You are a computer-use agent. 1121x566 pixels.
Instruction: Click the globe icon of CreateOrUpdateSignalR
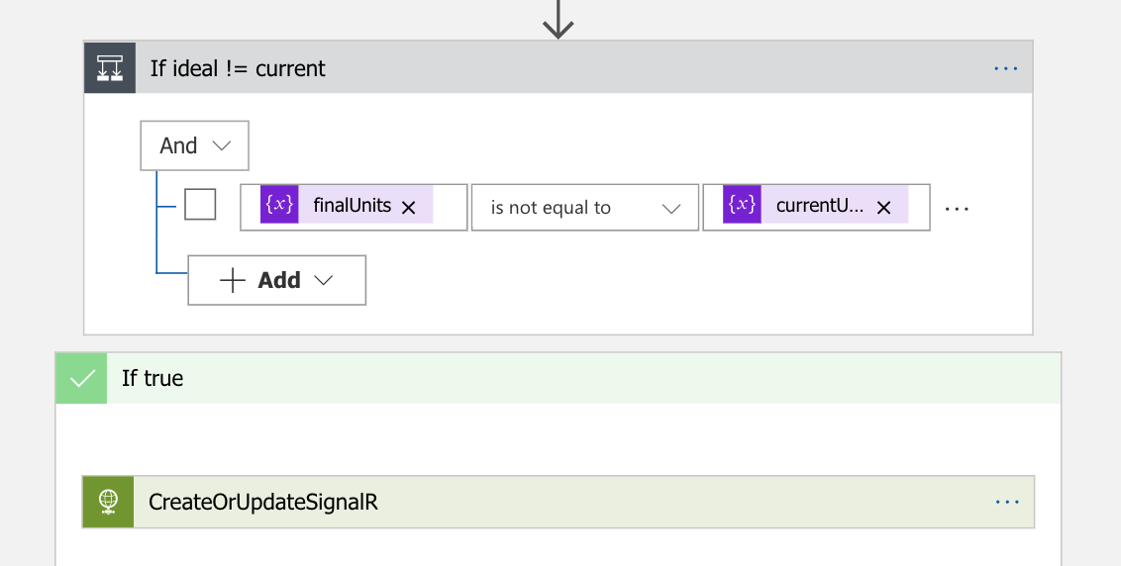[x=108, y=502]
